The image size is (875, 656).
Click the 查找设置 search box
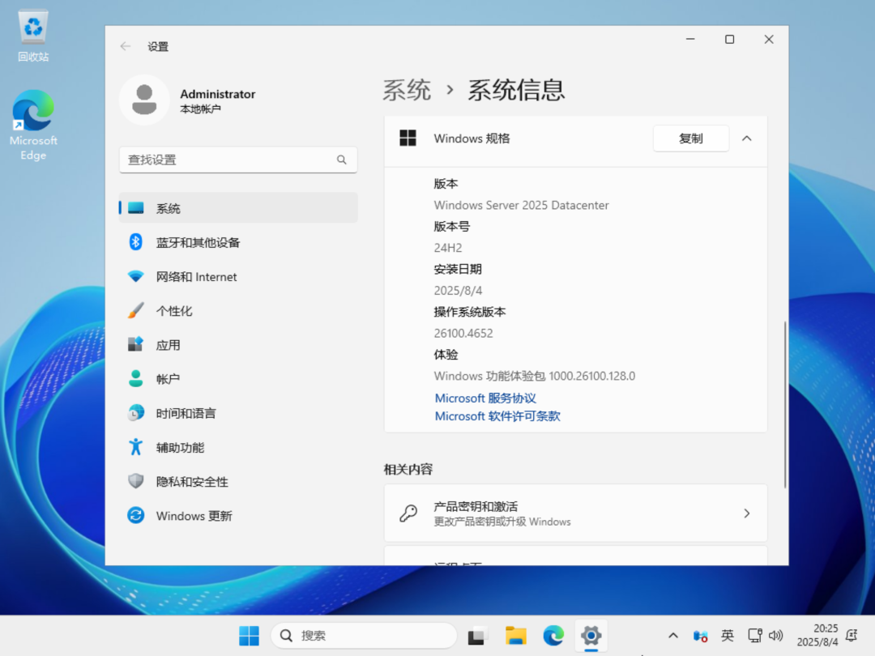[x=238, y=160]
